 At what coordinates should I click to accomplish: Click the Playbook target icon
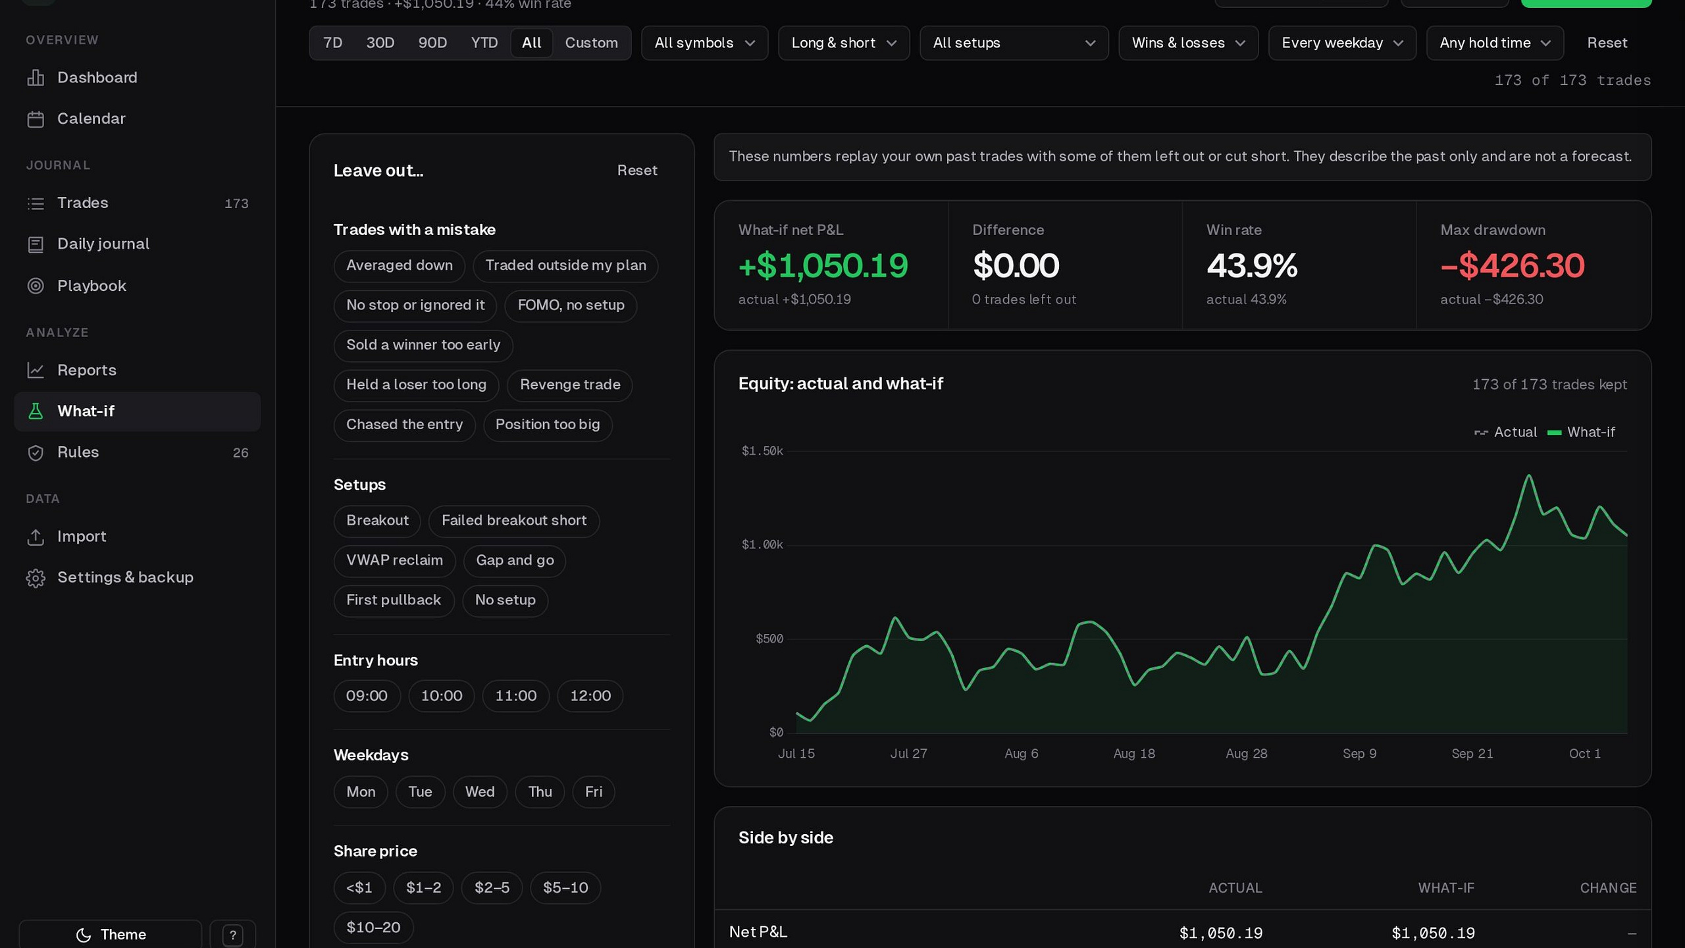[x=36, y=286]
